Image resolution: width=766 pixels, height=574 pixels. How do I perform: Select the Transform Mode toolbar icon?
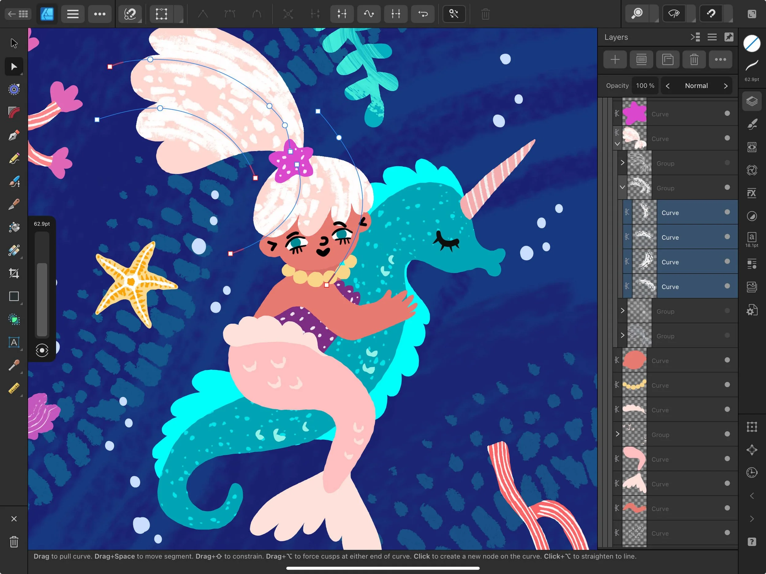(x=161, y=14)
